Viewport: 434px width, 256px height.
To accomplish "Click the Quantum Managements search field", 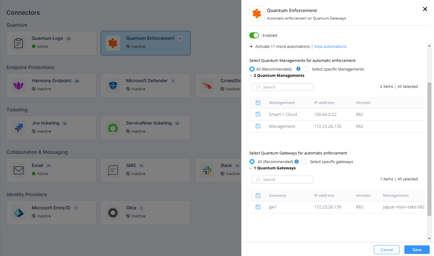I will pos(282,87).
